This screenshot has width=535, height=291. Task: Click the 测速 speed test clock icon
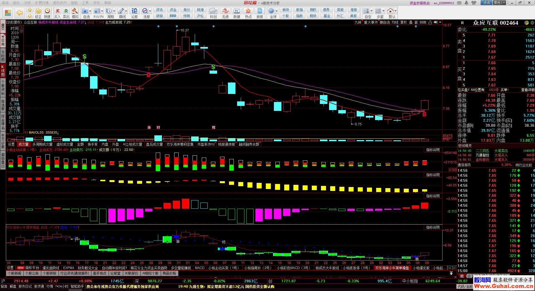pos(47,13)
